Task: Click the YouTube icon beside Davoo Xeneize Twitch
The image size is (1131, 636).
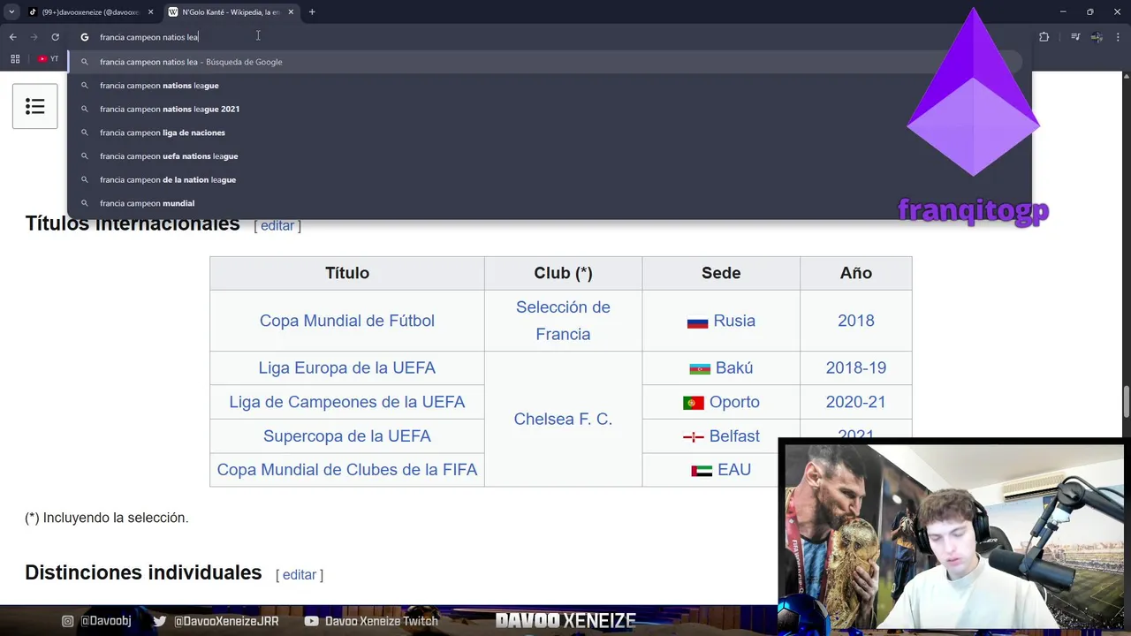Action: coord(311,621)
